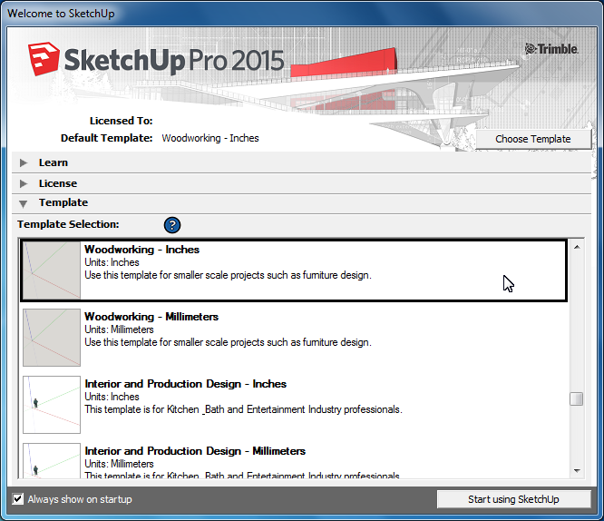This screenshot has width=604, height=521.
Task: Select the Template section header
Action: (x=302, y=203)
